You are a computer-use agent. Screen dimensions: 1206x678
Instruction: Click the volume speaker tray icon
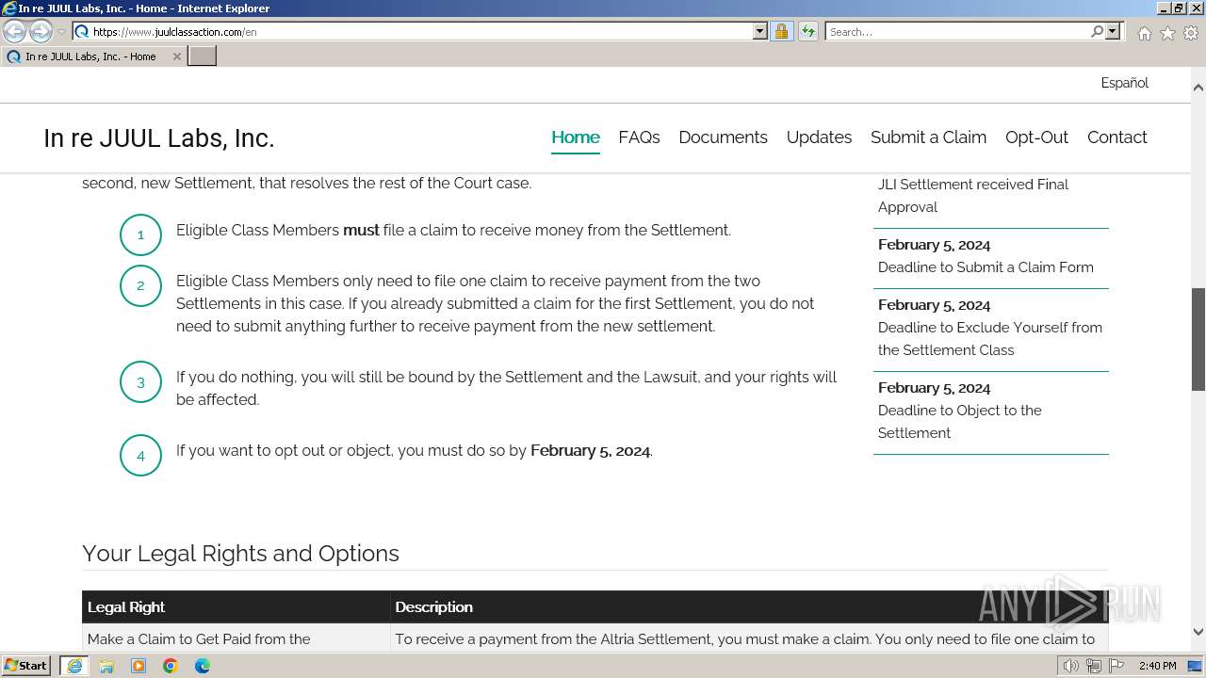1071,666
